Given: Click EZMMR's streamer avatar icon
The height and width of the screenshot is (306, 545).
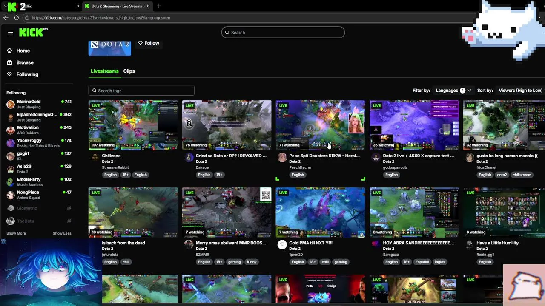Looking at the screenshot, I should click(x=189, y=245).
